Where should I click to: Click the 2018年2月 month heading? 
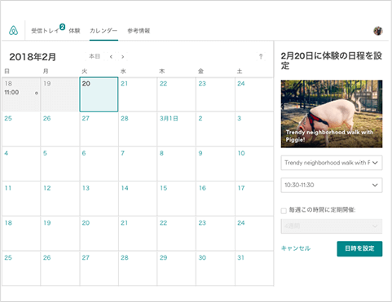click(x=33, y=57)
